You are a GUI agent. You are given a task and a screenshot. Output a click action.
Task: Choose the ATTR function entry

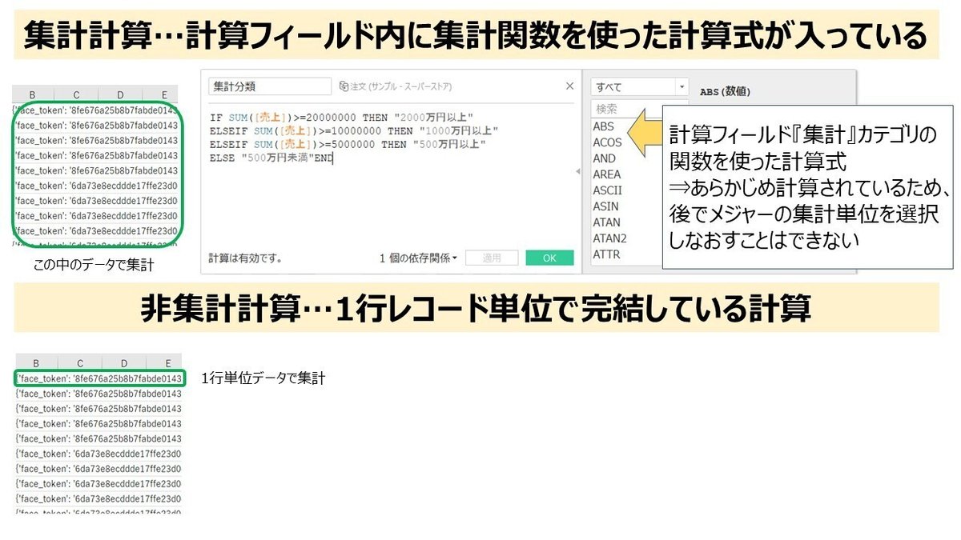(x=606, y=253)
